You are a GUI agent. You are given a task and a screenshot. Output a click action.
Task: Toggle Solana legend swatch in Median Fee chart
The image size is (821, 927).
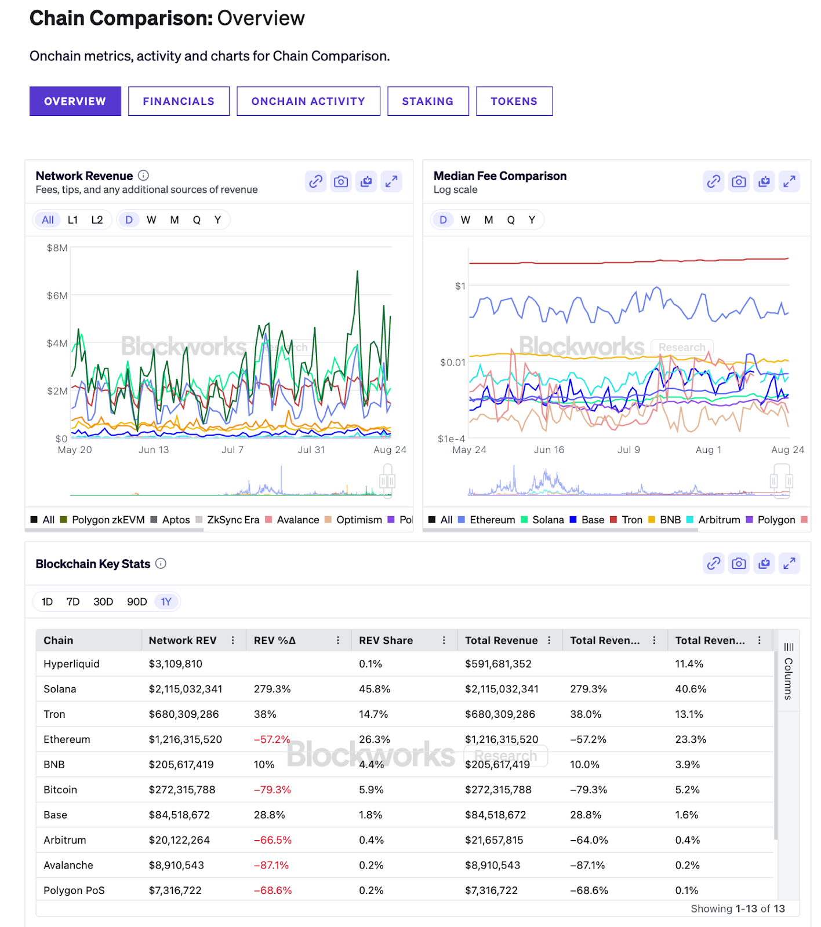(525, 520)
